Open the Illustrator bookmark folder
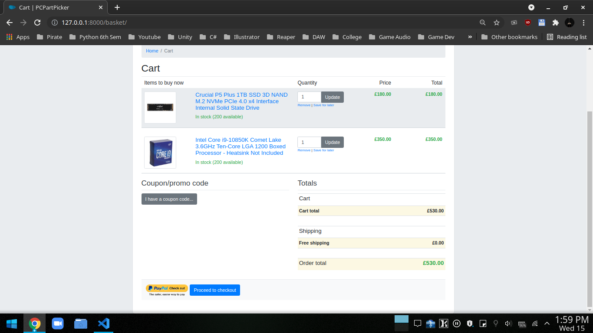Screen dimensions: 593x333 point(242,37)
